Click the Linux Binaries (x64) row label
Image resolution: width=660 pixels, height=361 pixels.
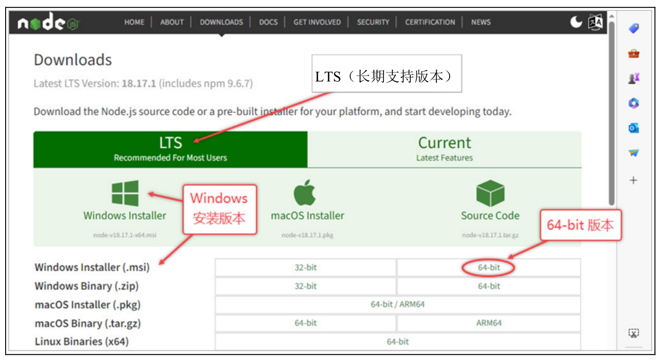tap(82, 342)
